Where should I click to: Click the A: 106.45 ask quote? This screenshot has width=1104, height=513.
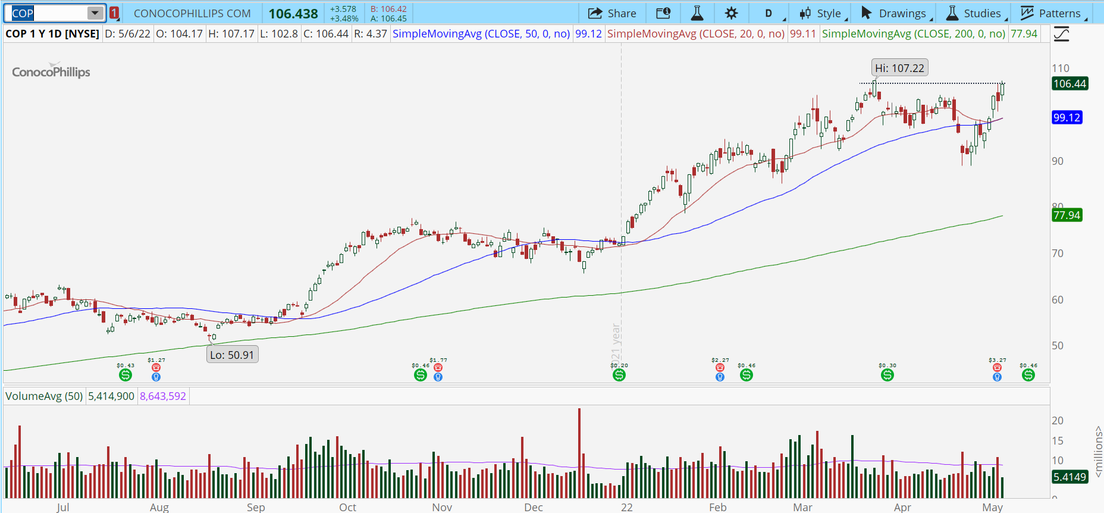388,18
